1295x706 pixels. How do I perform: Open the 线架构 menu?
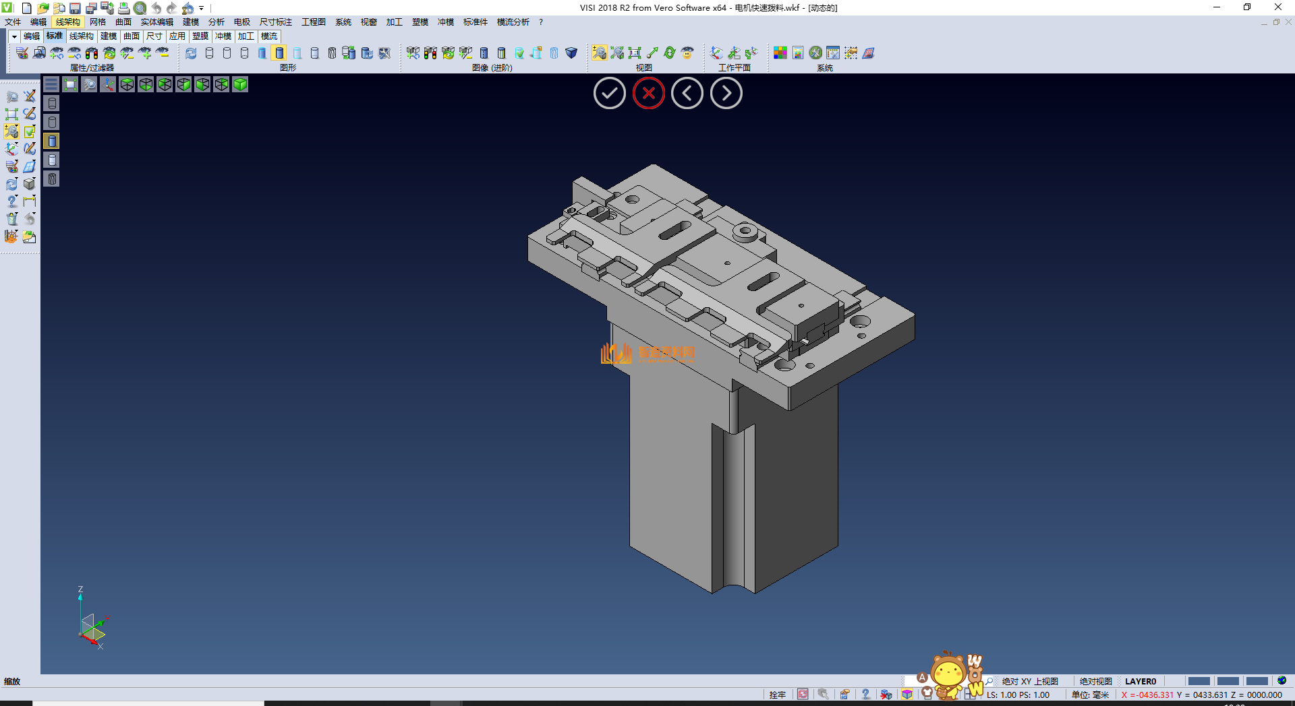[x=67, y=22]
